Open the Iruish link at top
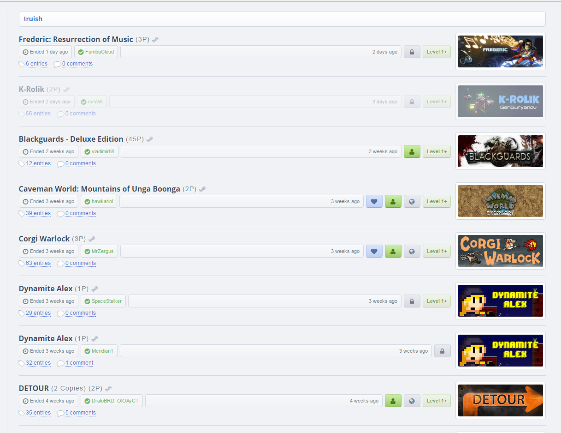The width and height of the screenshot is (561, 433). coord(33,19)
